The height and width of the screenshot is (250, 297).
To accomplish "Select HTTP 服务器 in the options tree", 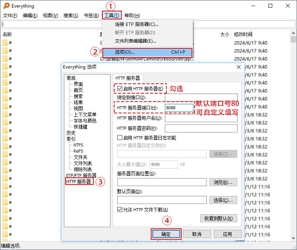I will pyautogui.click(x=78, y=182).
